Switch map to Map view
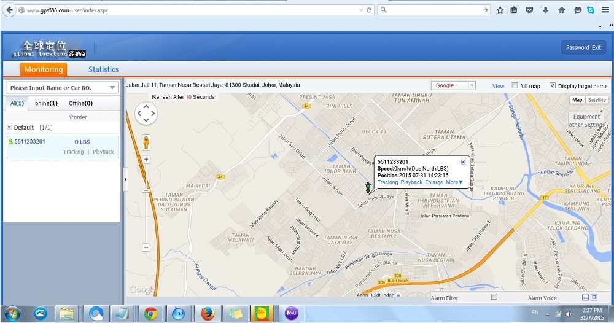Viewport: 614px width, 323px height. point(577,100)
